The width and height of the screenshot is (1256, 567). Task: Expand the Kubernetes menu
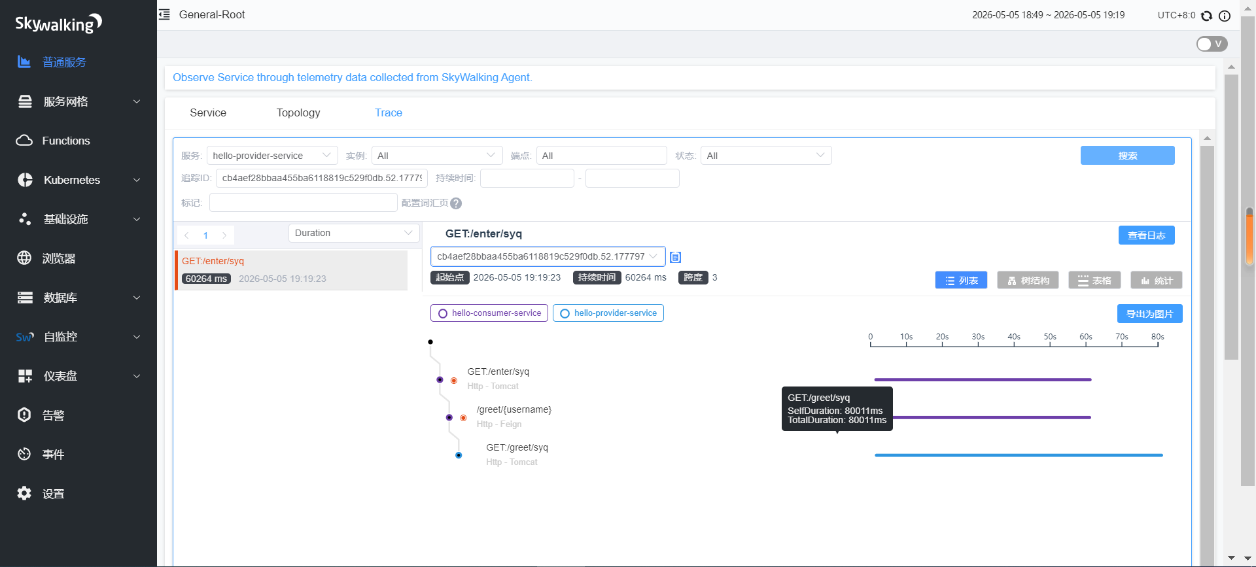137,180
